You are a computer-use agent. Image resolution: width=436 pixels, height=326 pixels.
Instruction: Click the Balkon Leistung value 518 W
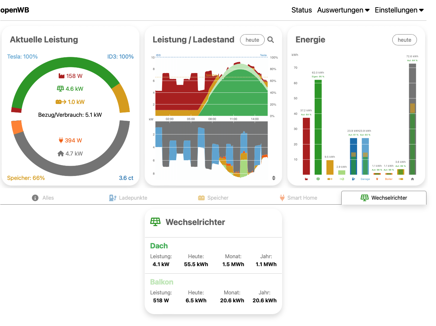tap(161, 300)
